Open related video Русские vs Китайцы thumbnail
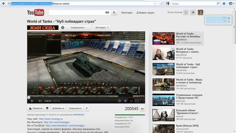This screenshot has width=236, height=133. [163, 38]
